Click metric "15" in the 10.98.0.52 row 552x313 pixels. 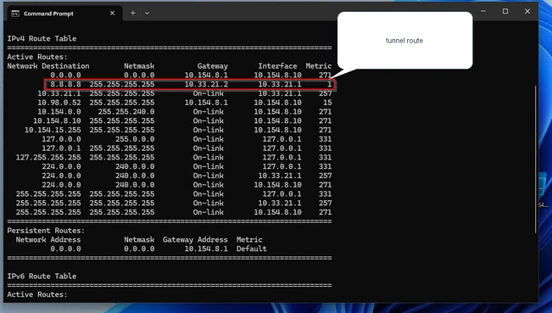[x=327, y=103]
